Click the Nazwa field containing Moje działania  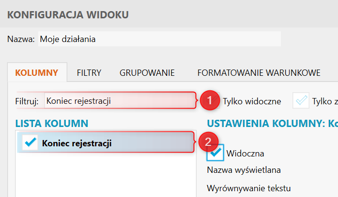click(159, 39)
